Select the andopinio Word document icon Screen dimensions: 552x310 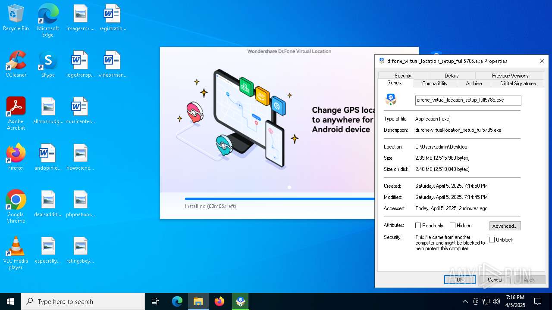48,157
